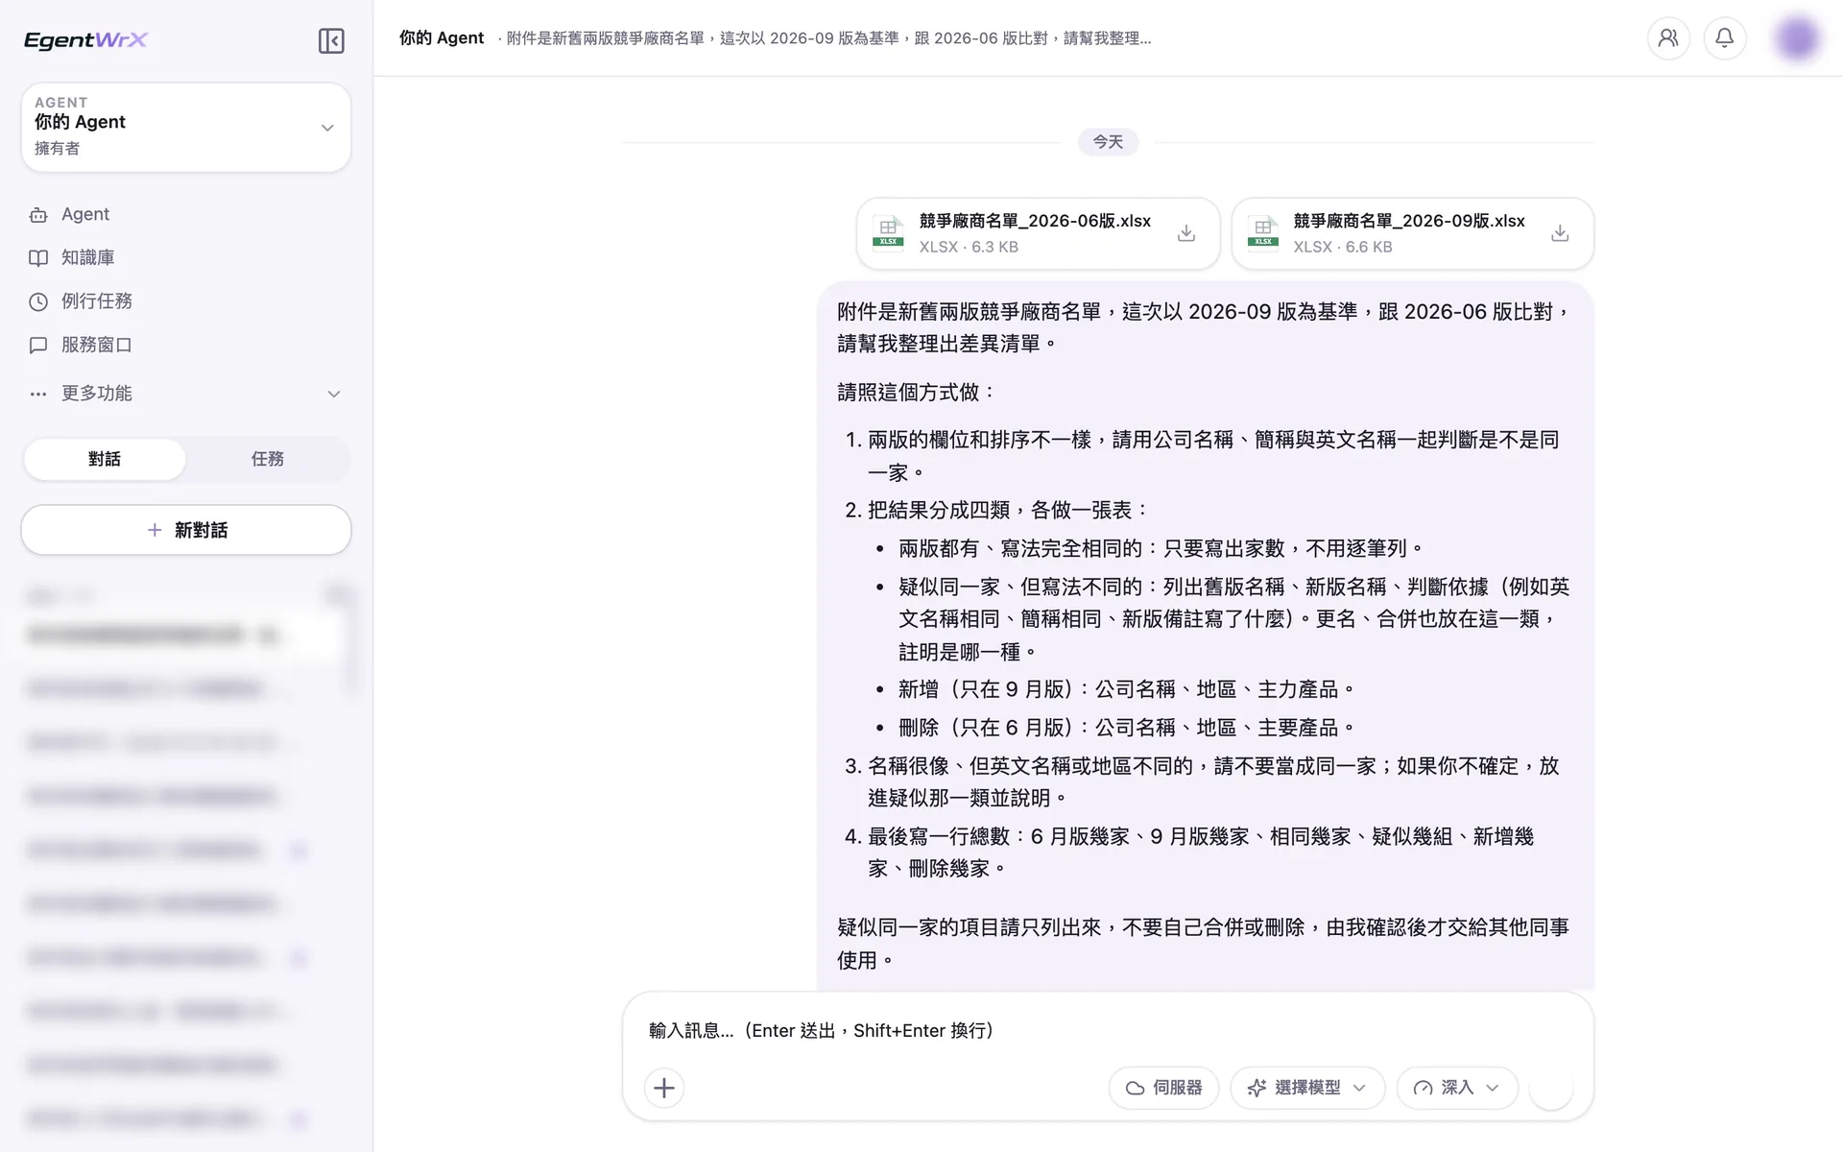
Task: Open 選擇模型 dropdown
Action: point(1307,1088)
